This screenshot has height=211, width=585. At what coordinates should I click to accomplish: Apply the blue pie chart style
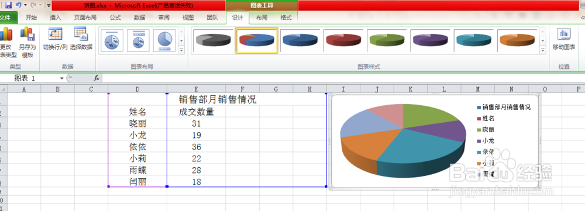point(300,40)
